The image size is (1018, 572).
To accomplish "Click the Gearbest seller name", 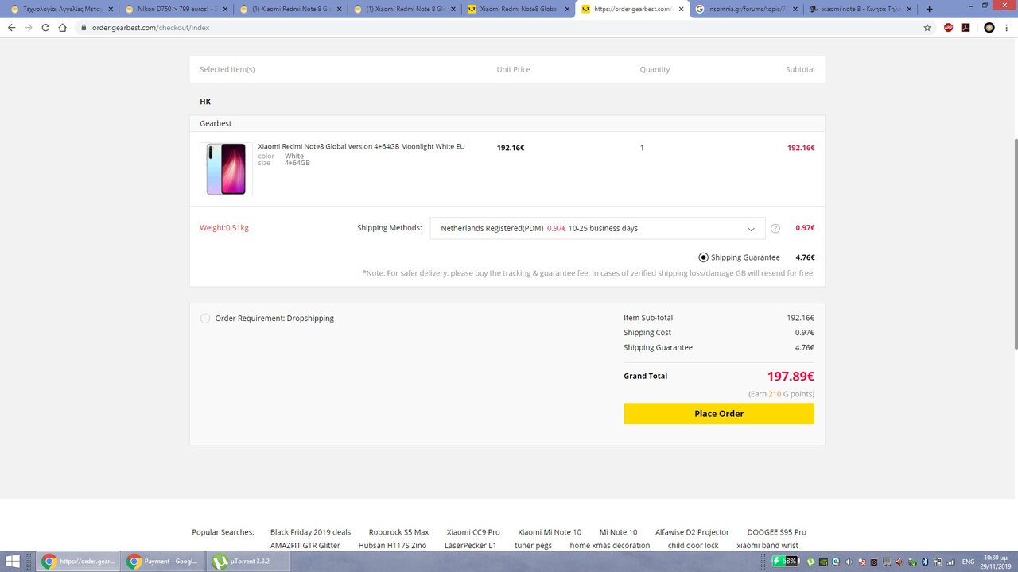I will click(x=216, y=123).
